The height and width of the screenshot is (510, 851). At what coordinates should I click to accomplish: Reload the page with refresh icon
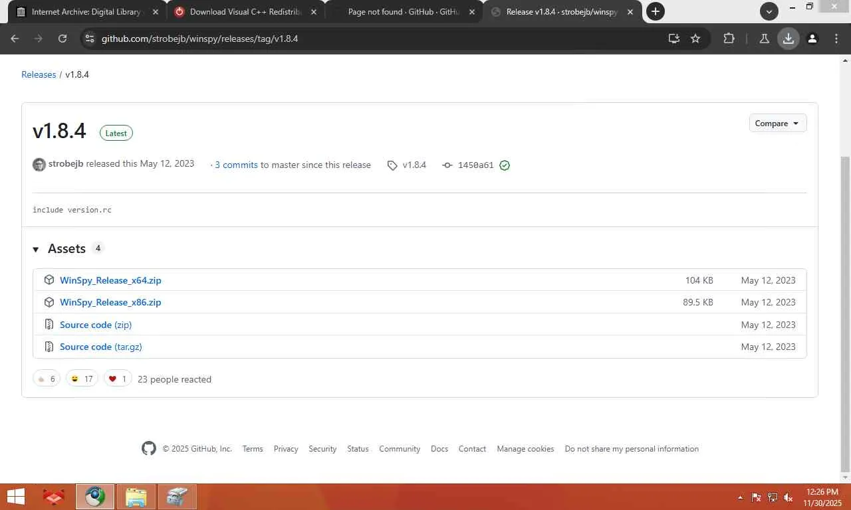(62, 39)
